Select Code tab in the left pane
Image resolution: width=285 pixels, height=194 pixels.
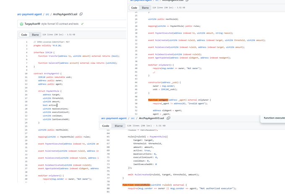click(x=24, y=35)
